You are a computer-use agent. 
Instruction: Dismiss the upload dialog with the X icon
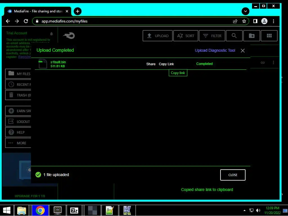click(243, 51)
